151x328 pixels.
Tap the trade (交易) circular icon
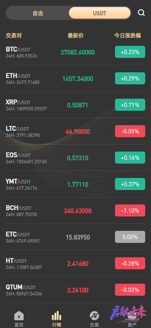(94, 316)
